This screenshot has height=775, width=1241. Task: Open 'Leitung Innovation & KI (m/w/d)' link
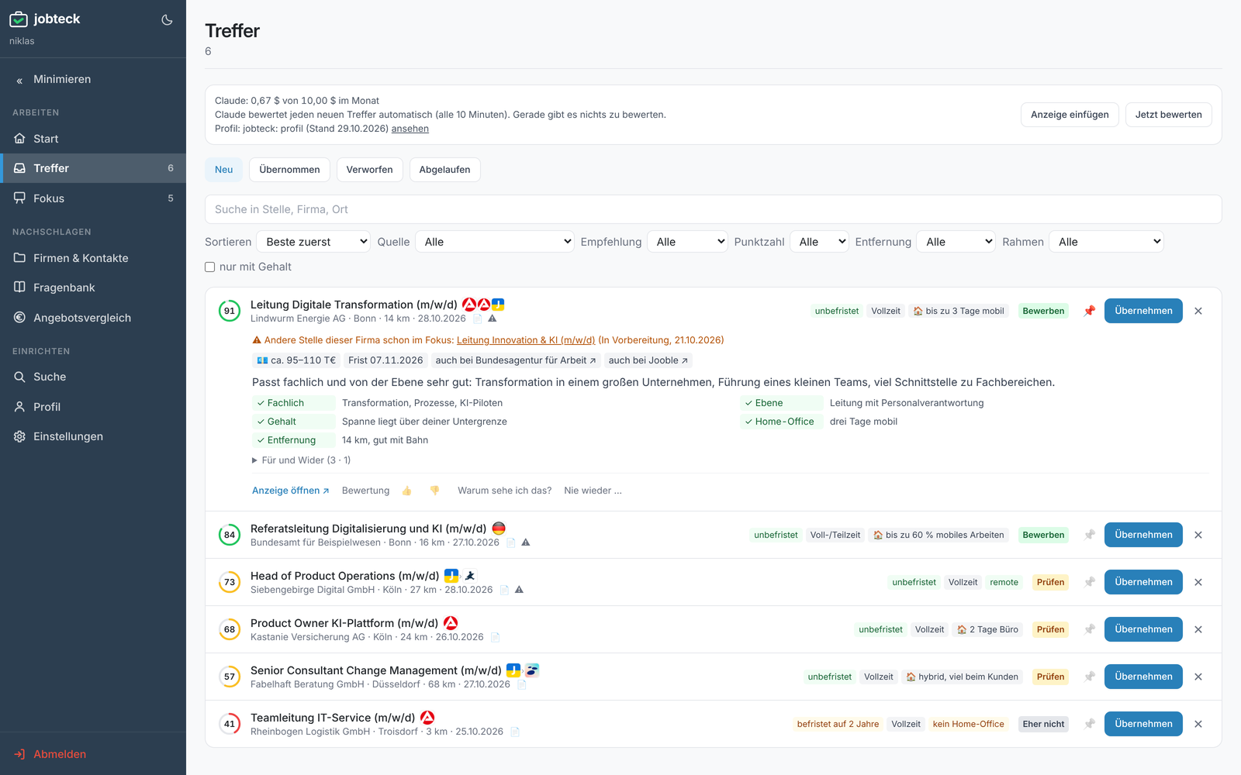526,340
